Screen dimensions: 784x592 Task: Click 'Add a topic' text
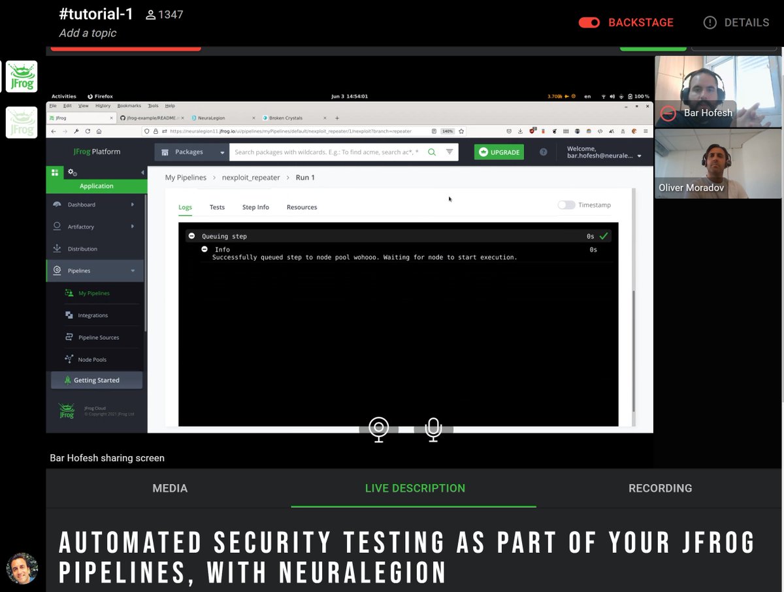[x=88, y=33]
